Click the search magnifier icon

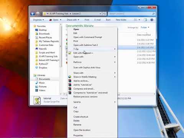click(153, 13)
